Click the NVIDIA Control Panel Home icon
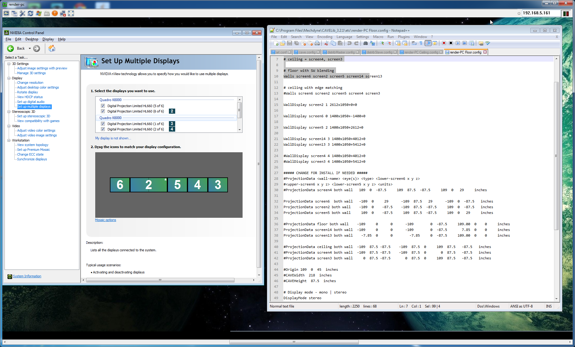Viewport: 575px width, 347px height. click(x=52, y=48)
